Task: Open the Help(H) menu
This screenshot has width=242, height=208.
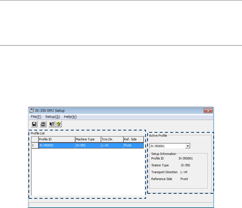Action: 70,116
